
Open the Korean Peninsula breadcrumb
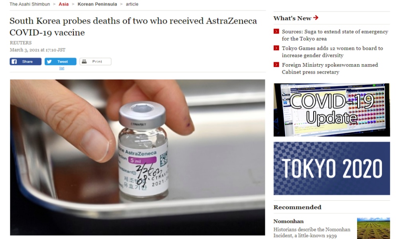[x=97, y=4]
